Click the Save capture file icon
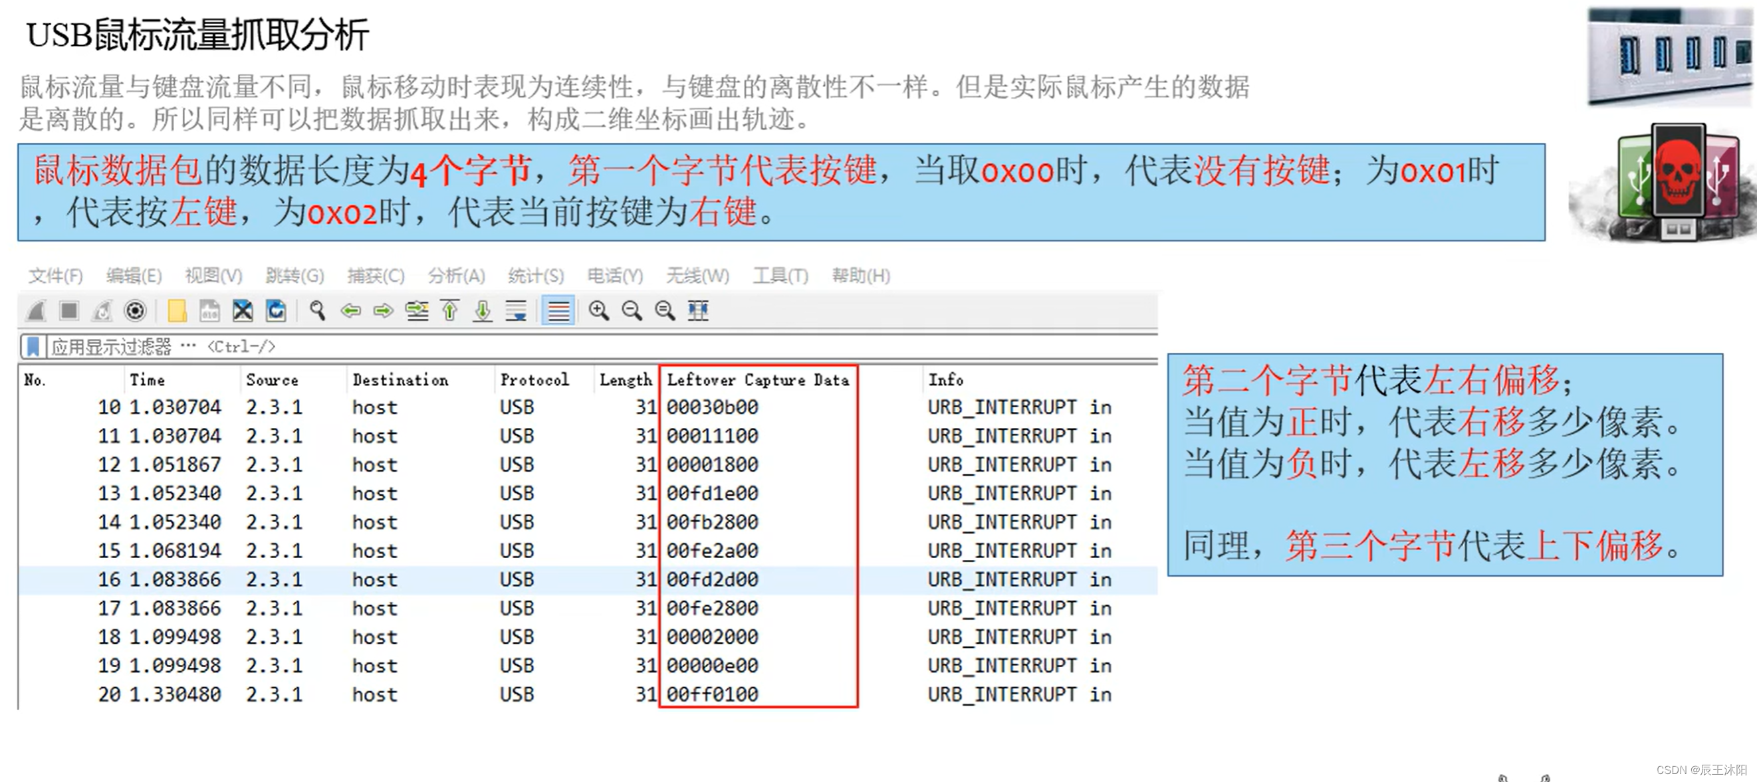1757x782 pixels. point(209,311)
